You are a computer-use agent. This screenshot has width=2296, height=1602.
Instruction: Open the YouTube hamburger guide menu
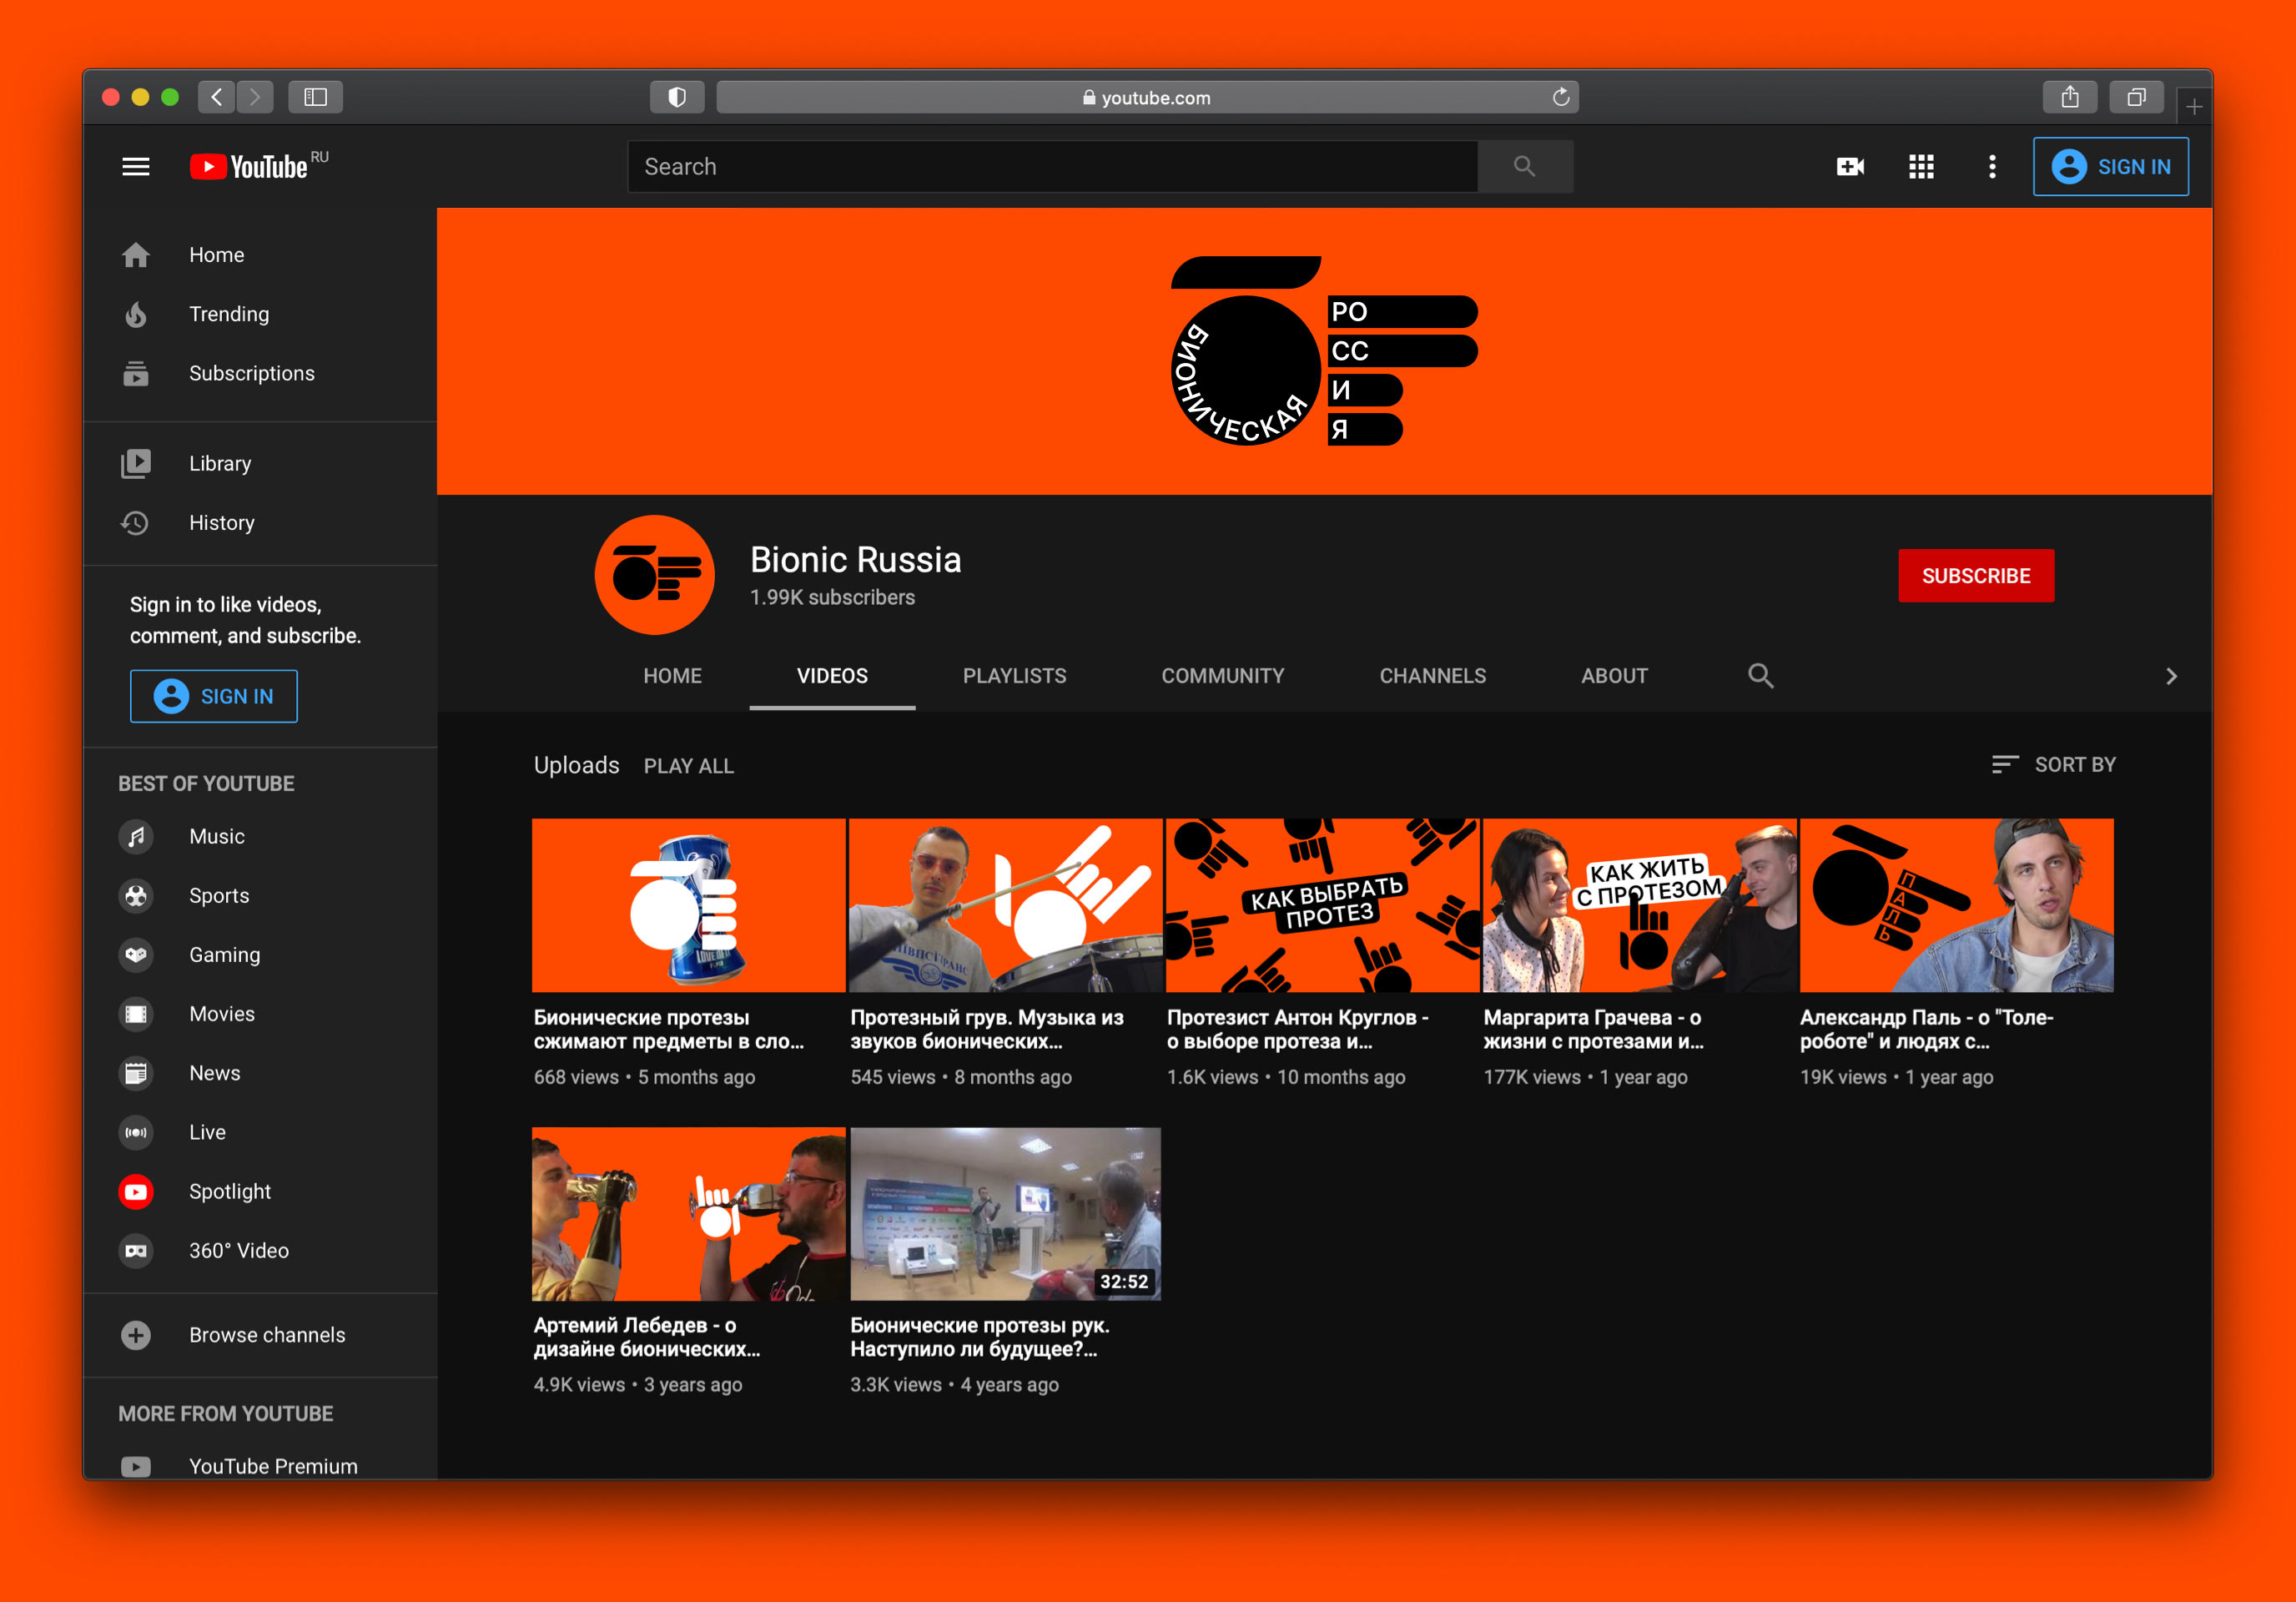pyautogui.click(x=136, y=167)
